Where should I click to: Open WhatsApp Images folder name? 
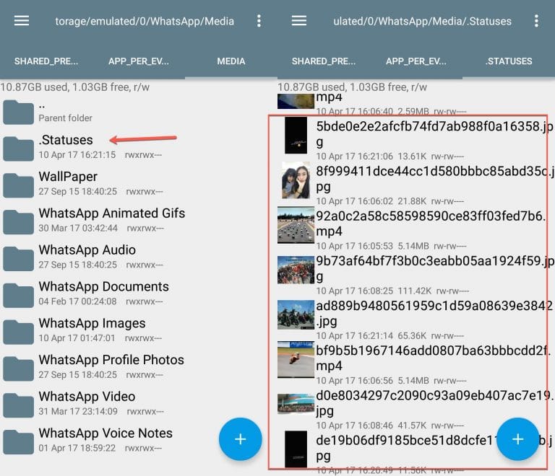(92, 323)
